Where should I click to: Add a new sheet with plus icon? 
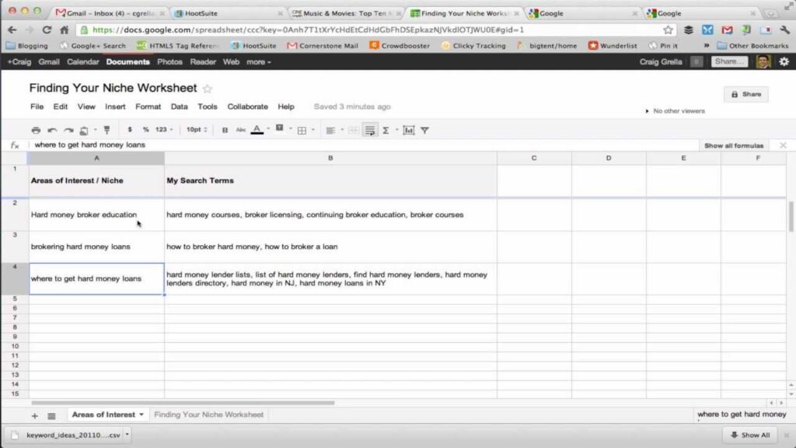click(34, 416)
